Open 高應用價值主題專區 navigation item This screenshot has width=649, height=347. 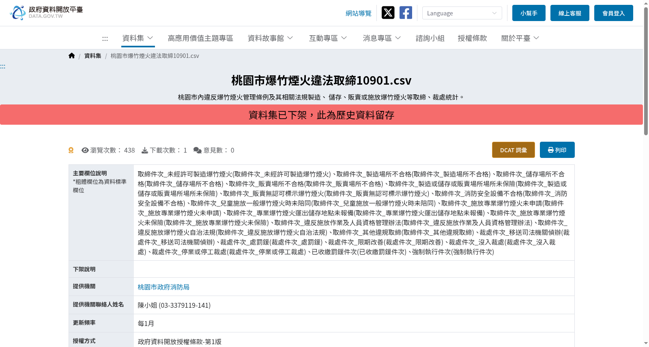coord(200,38)
